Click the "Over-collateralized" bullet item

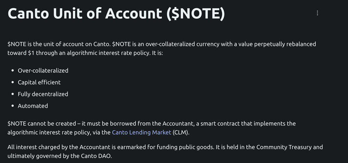[43, 71]
